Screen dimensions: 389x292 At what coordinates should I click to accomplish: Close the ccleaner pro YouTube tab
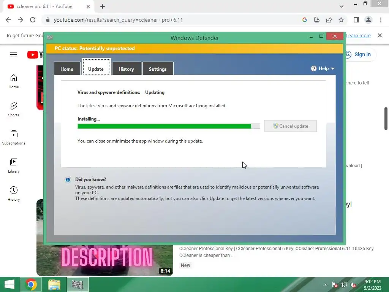click(x=88, y=6)
